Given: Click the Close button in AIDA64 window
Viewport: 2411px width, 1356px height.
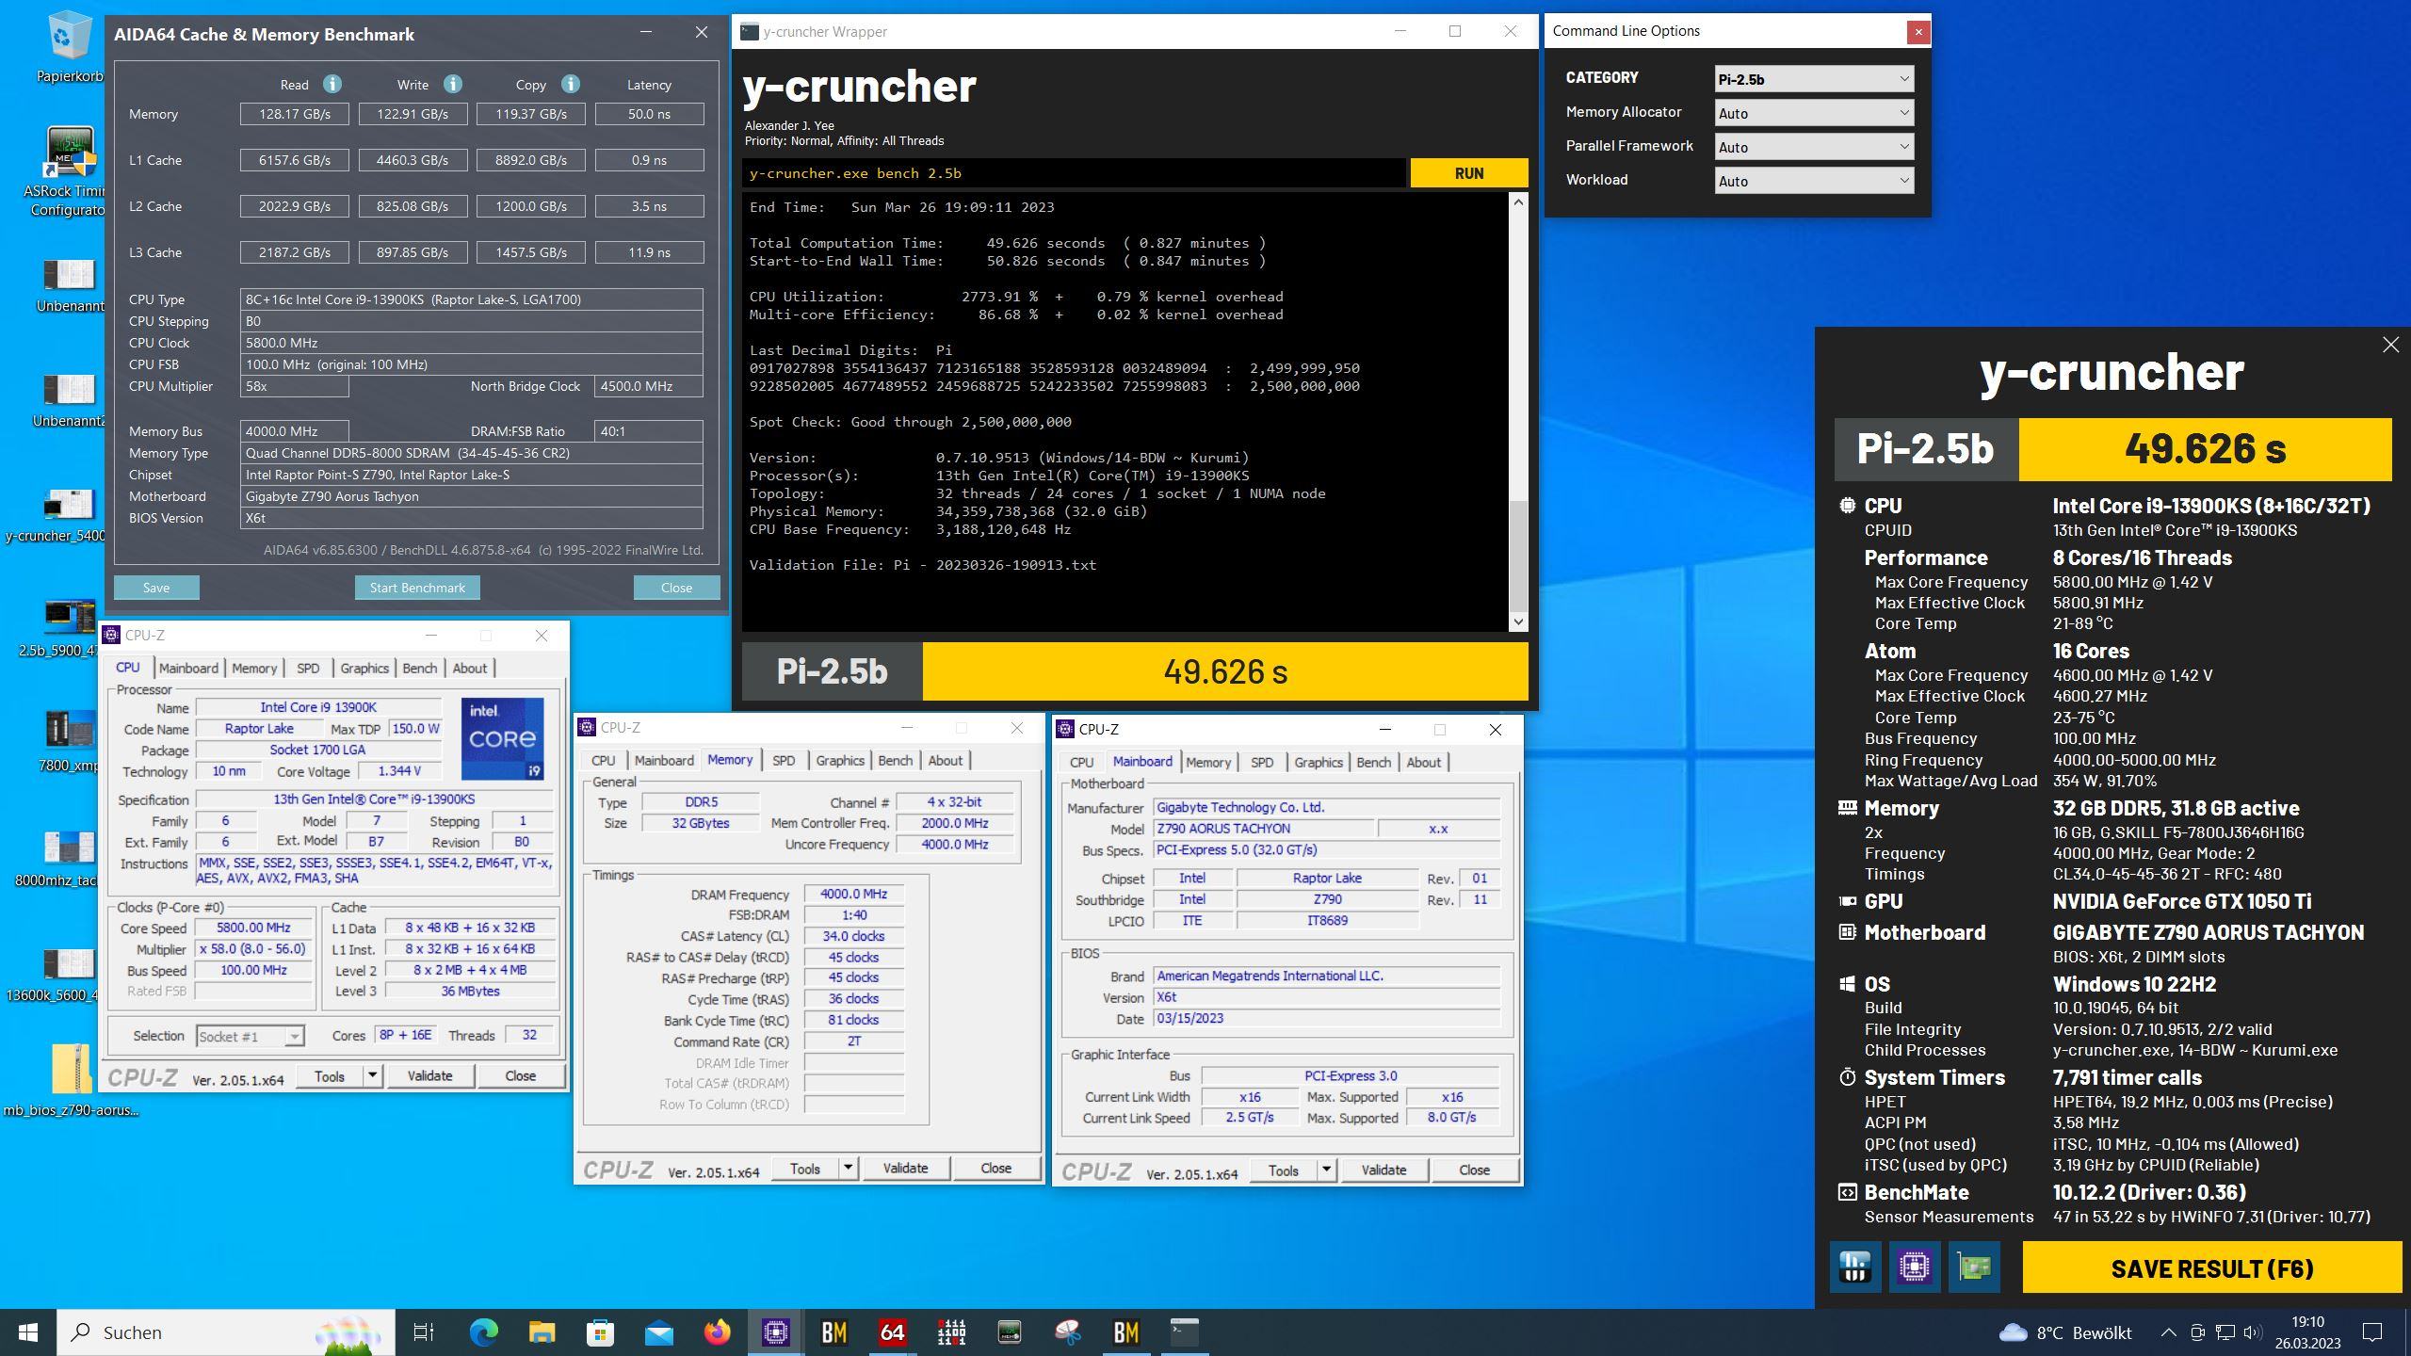Looking at the screenshot, I should coord(676,588).
